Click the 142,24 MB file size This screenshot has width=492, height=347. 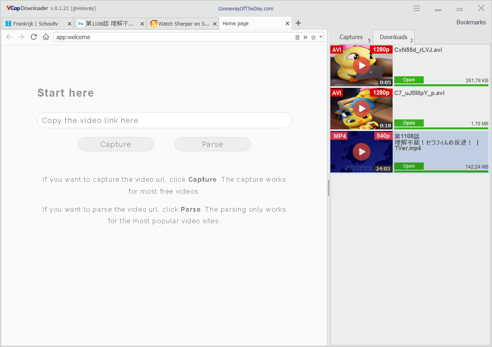(x=477, y=167)
